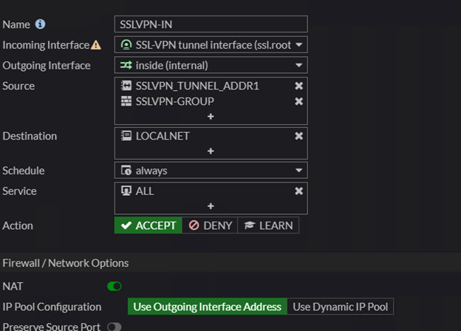Switch to Use Dynamic IP Pool

(340, 307)
